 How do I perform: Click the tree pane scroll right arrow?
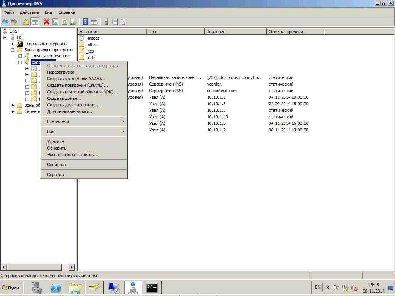click(72, 267)
